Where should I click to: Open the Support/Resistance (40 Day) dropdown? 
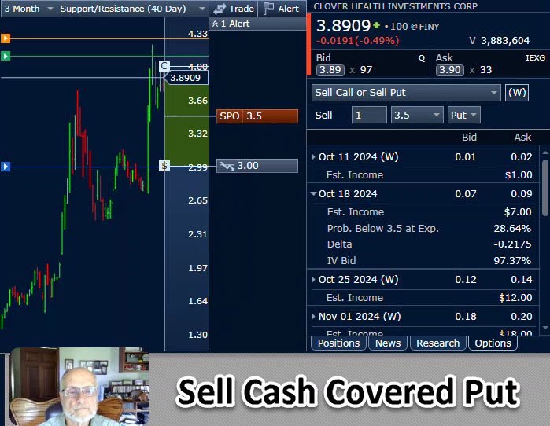tap(133, 9)
